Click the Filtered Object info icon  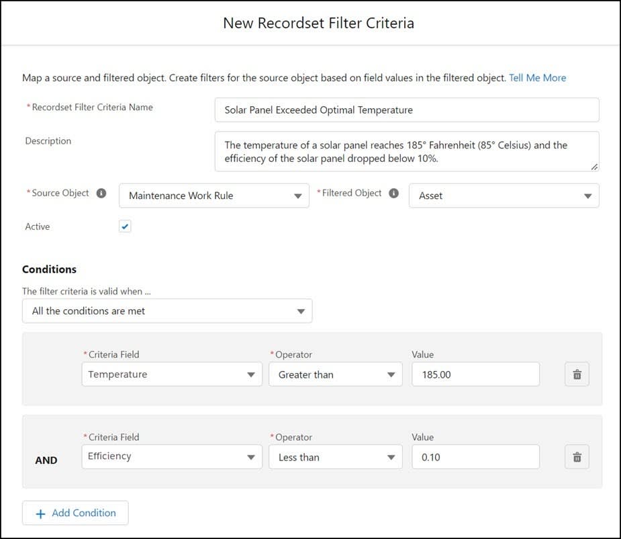pos(394,194)
